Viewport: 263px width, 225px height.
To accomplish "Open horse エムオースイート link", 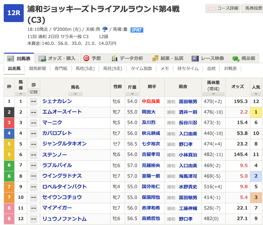I will (62, 112).
